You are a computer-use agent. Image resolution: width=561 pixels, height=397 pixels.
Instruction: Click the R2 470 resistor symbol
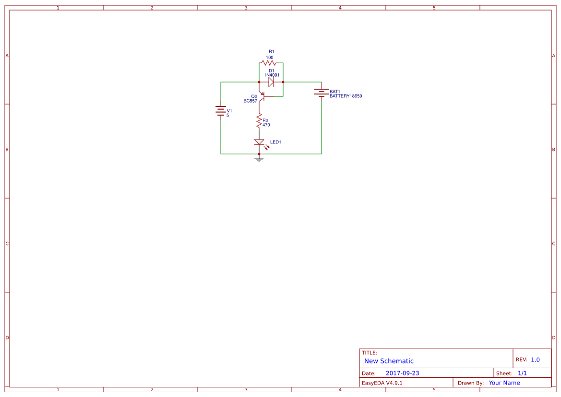260,121
